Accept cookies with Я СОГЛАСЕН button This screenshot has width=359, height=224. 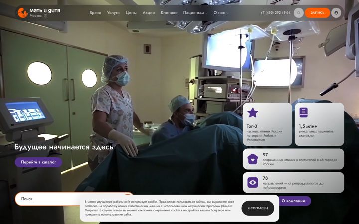click(258, 208)
